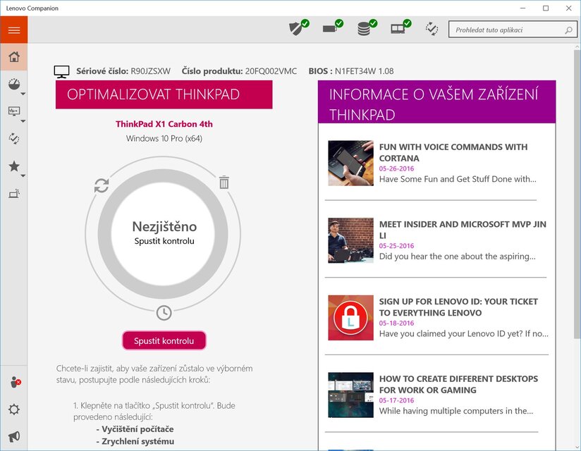This screenshot has height=451, width=581.
Task: Go to the Home sidebar icon
Action: (13, 57)
